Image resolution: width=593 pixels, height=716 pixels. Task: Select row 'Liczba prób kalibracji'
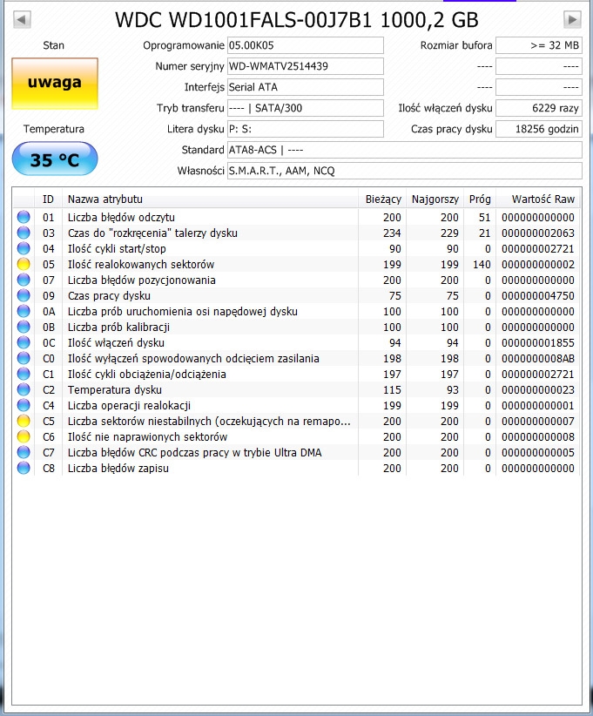[297, 327]
